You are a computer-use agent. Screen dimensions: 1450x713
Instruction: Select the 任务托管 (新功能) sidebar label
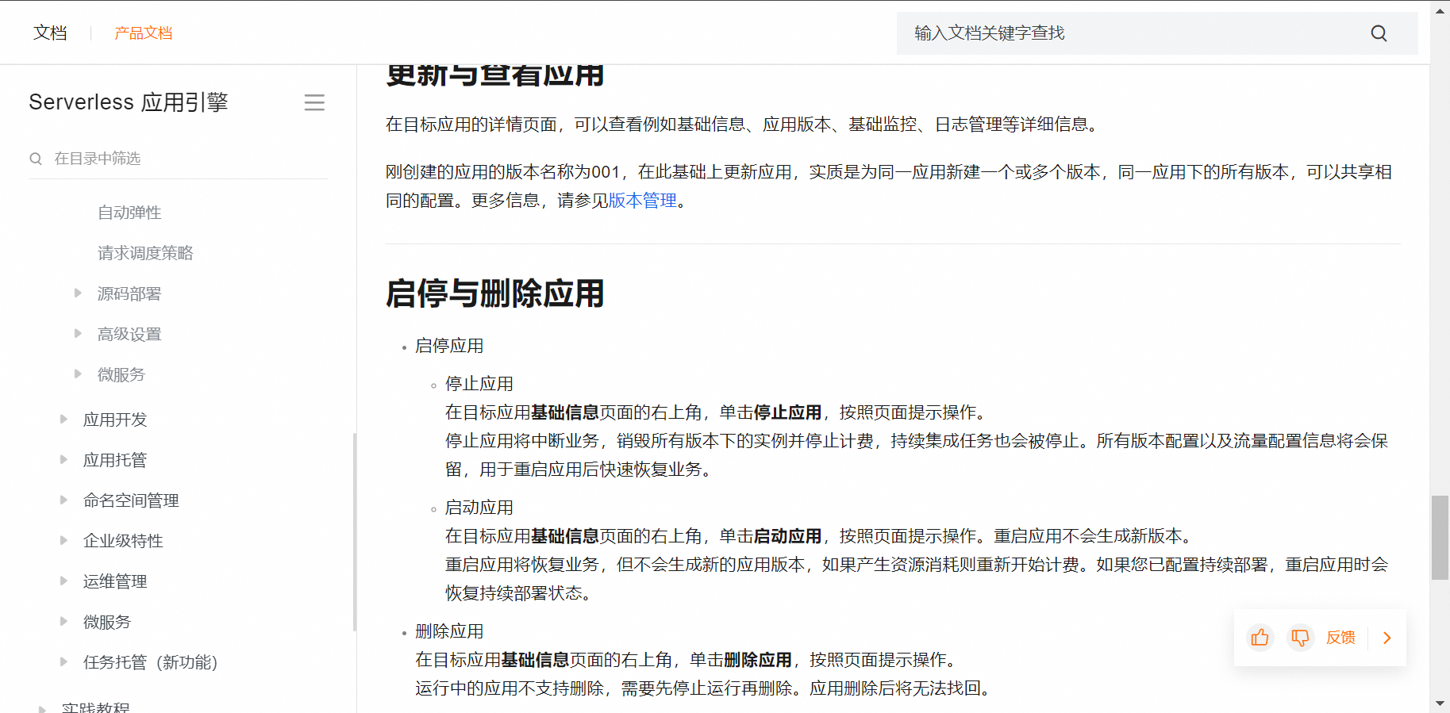pos(150,662)
